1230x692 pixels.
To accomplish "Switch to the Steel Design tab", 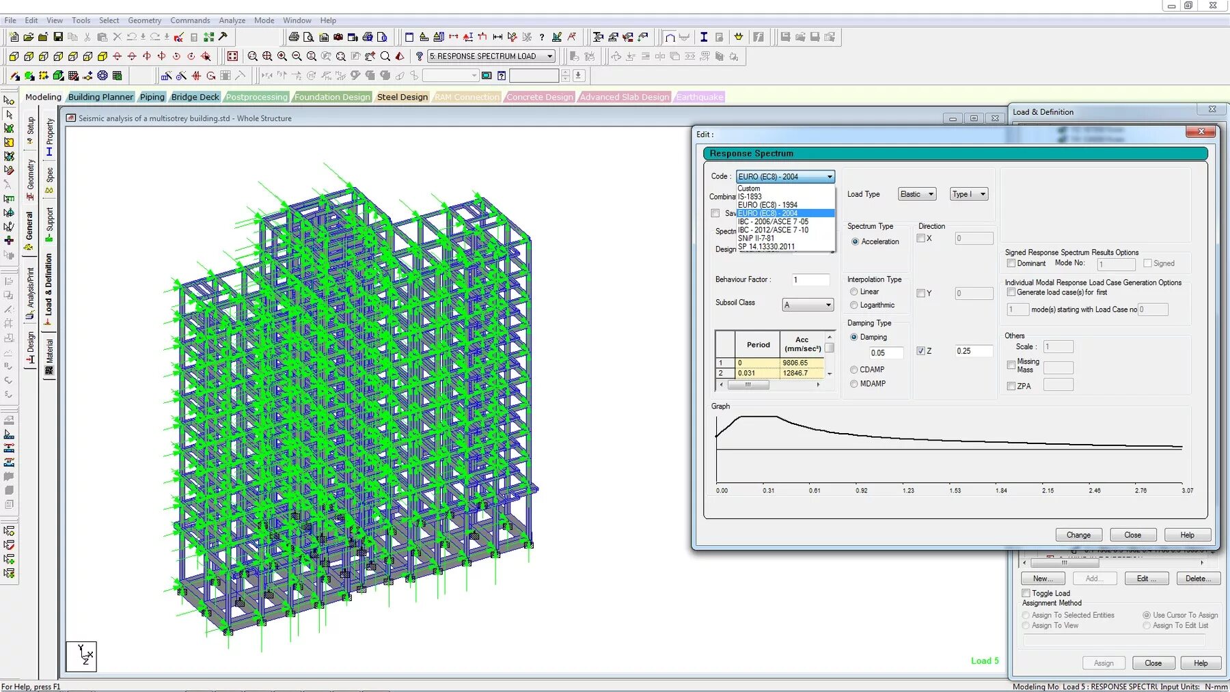I will pos(402,97).
